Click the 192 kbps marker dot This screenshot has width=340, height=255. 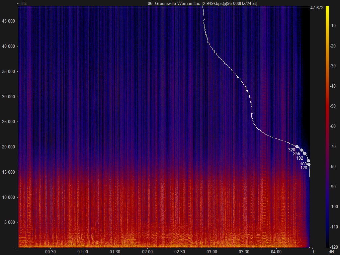pyautogui.click(x=305, y=154)
